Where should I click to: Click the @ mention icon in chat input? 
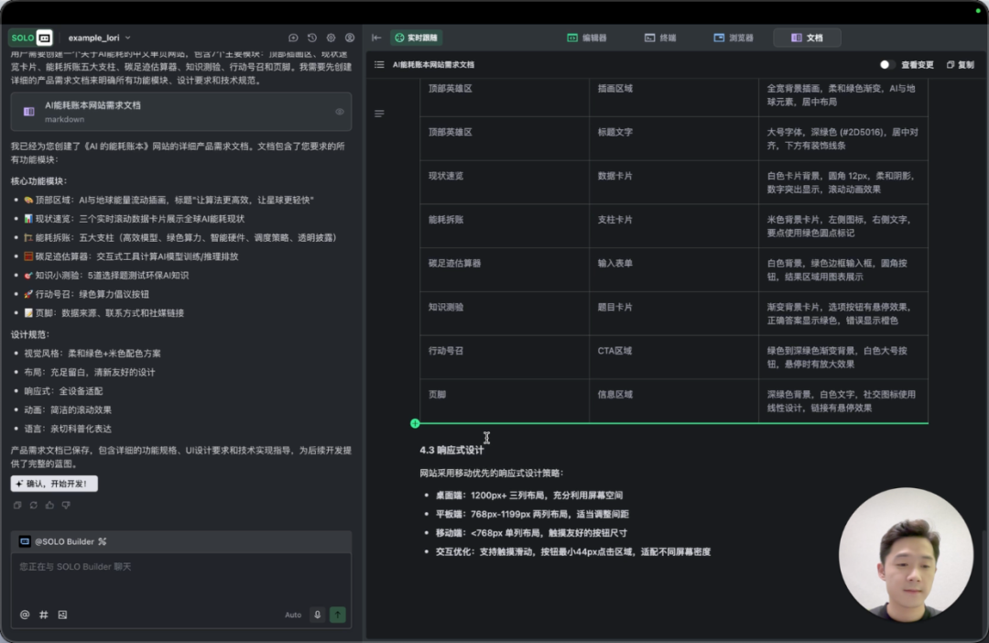[x=25, y=615]
